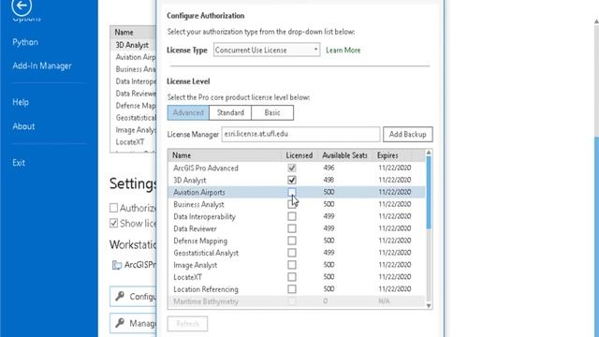Check the Aviation Airports licensed checkbox
The width and height of the screenshot is (599, 337).
pyautogui.click(x=292, y=192)
